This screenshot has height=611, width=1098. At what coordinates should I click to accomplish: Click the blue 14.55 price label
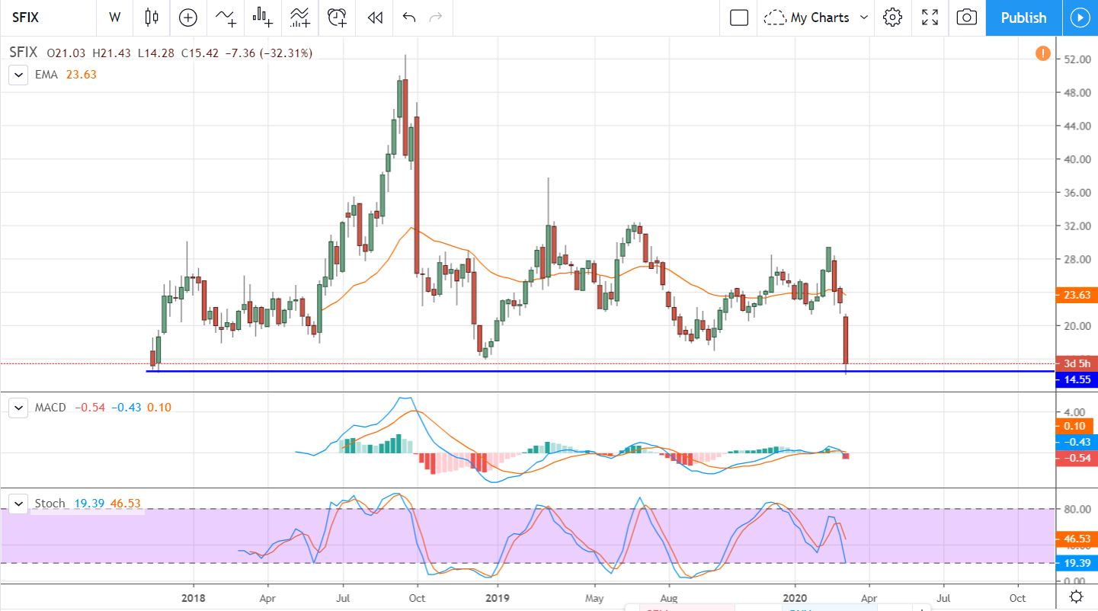pyautogui.click(x=1076, y=379)
